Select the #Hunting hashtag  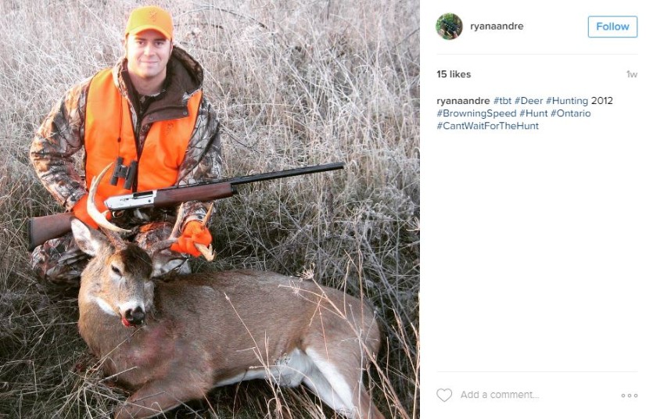567,101
